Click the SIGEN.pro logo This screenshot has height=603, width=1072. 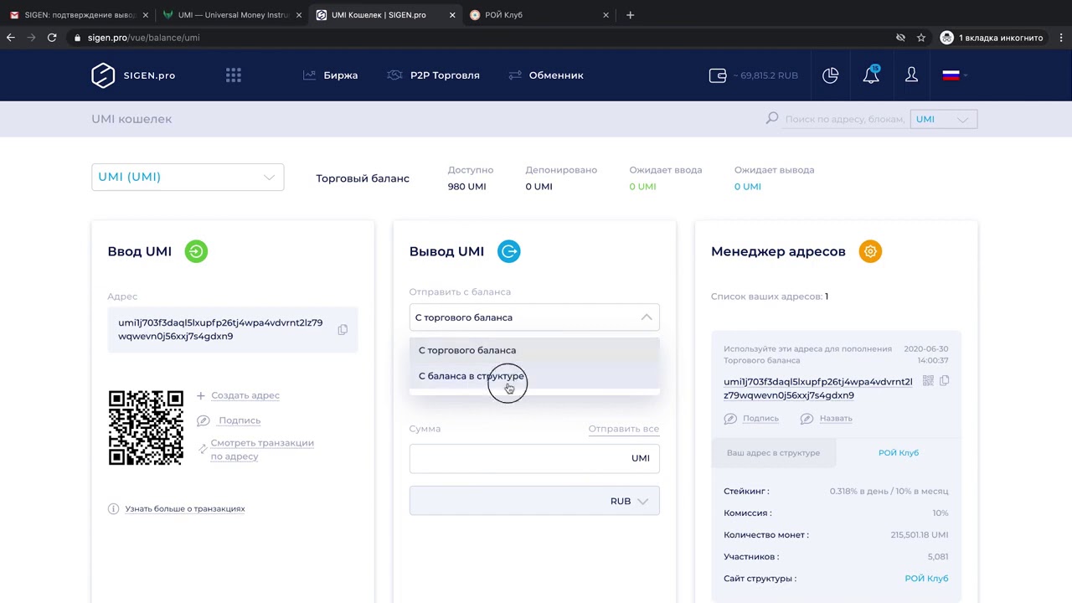point(133,75)
